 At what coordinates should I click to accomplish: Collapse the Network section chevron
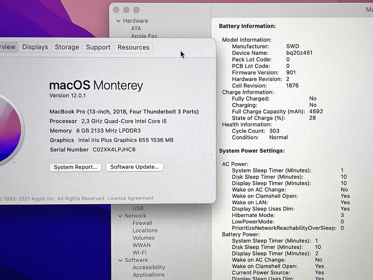coord(120,216)
